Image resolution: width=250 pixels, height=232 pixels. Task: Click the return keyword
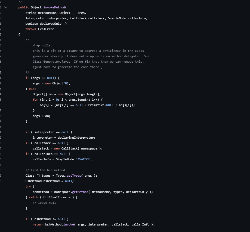click(38, 224)
